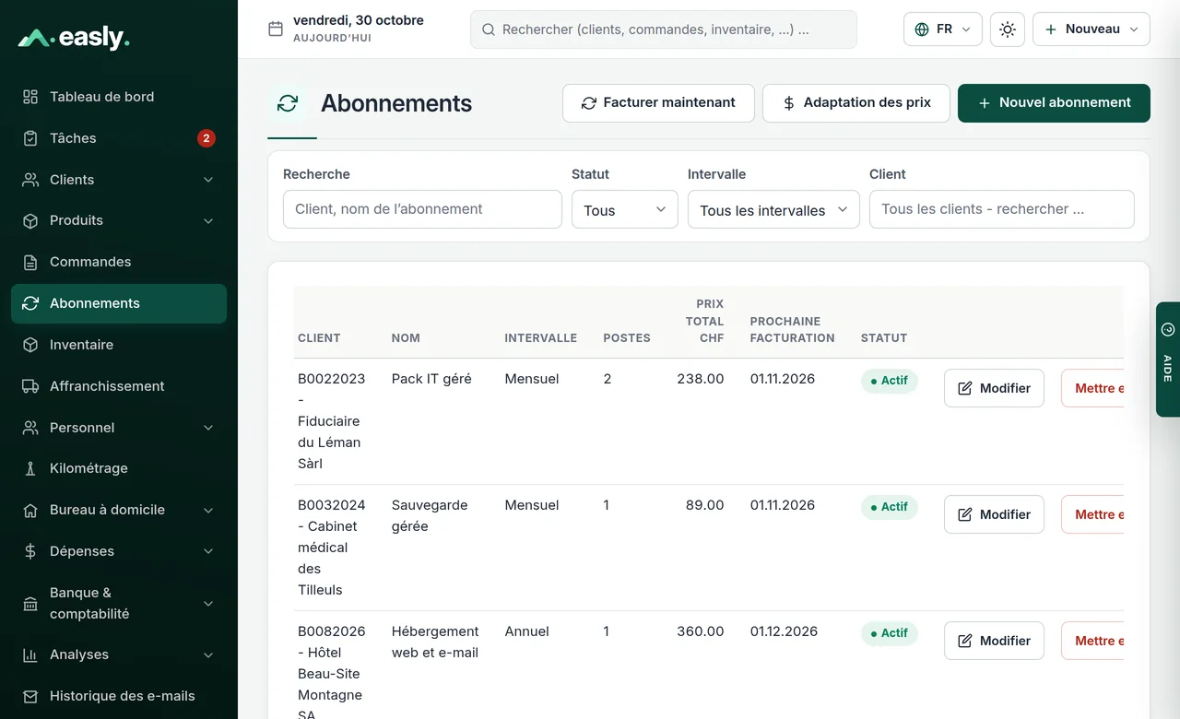Image resolution: width=1180 pixels, height=719 pixels.
Task: Click the easly logo in sidebar
Action: pos(74,38)
